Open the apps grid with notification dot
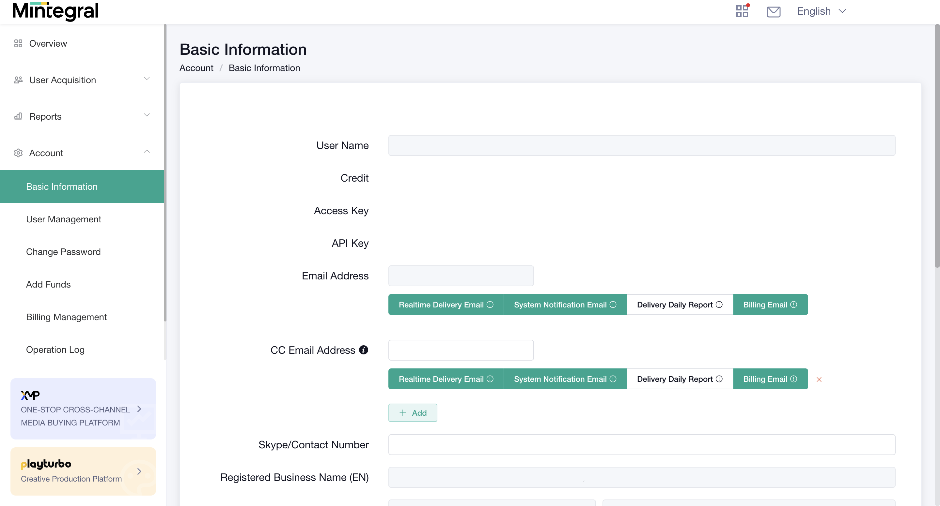940x506 pixels. pos(742,11)
